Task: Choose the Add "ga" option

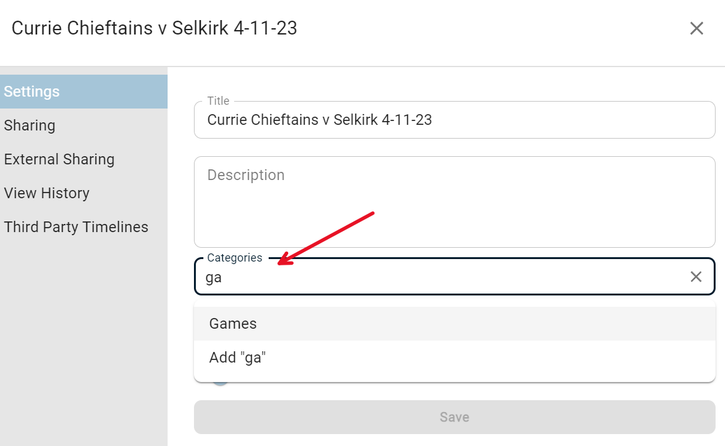Action: [454, 358]
